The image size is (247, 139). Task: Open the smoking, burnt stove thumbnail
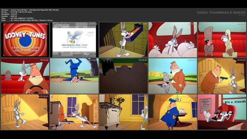pos(123,112)
